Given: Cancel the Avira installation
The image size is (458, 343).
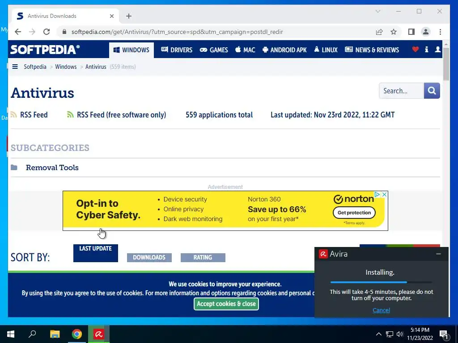Looking at the screenshot, I should pyautogui.click(x=381, y=310).
